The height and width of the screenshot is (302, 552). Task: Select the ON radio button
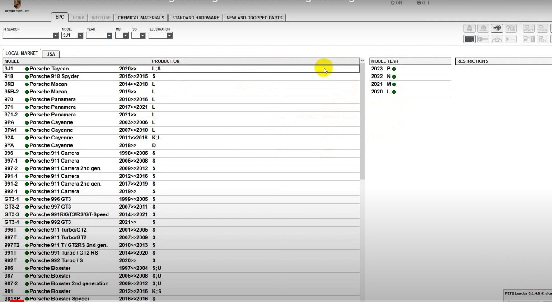coord(393,3)
